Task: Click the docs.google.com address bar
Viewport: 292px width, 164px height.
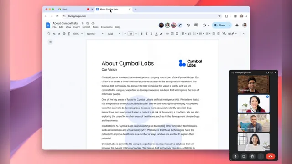Action: point(141,16)
